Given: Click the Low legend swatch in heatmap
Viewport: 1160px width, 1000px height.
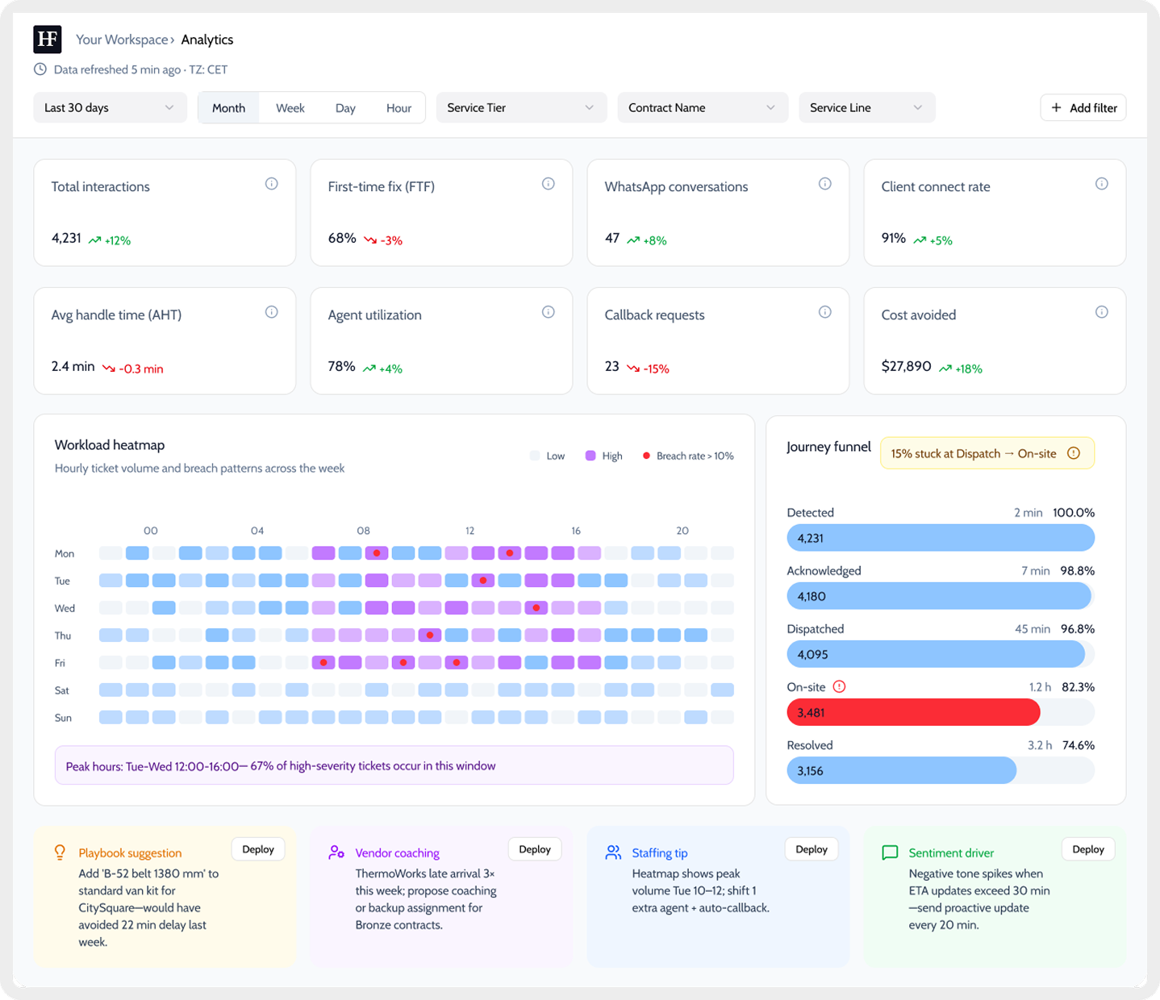Looking at the screenshot, I should [x=535, y=456].
